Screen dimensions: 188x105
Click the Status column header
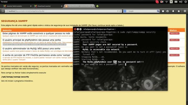click(173, 30)
